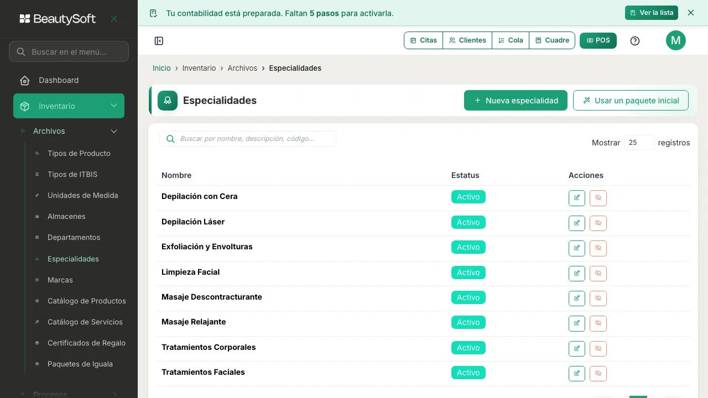This screenshot has height=398, width=708.
Task: Click the Especialidades header badge icon
Action: click(x=168, y=101)
